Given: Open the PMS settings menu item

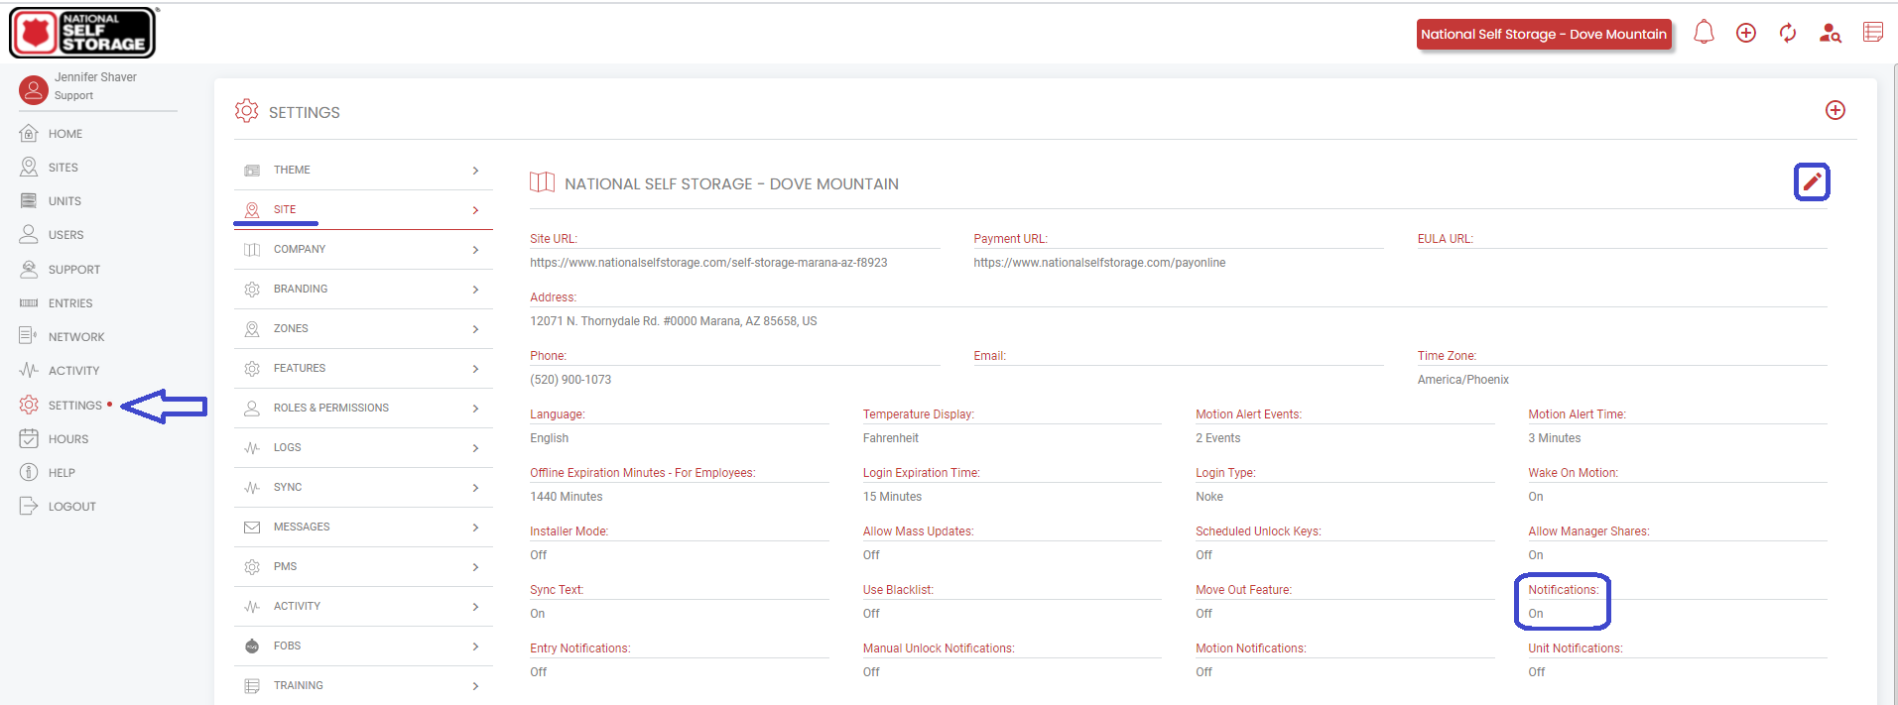Looking at the screenshot, I should tap(363, 566).
